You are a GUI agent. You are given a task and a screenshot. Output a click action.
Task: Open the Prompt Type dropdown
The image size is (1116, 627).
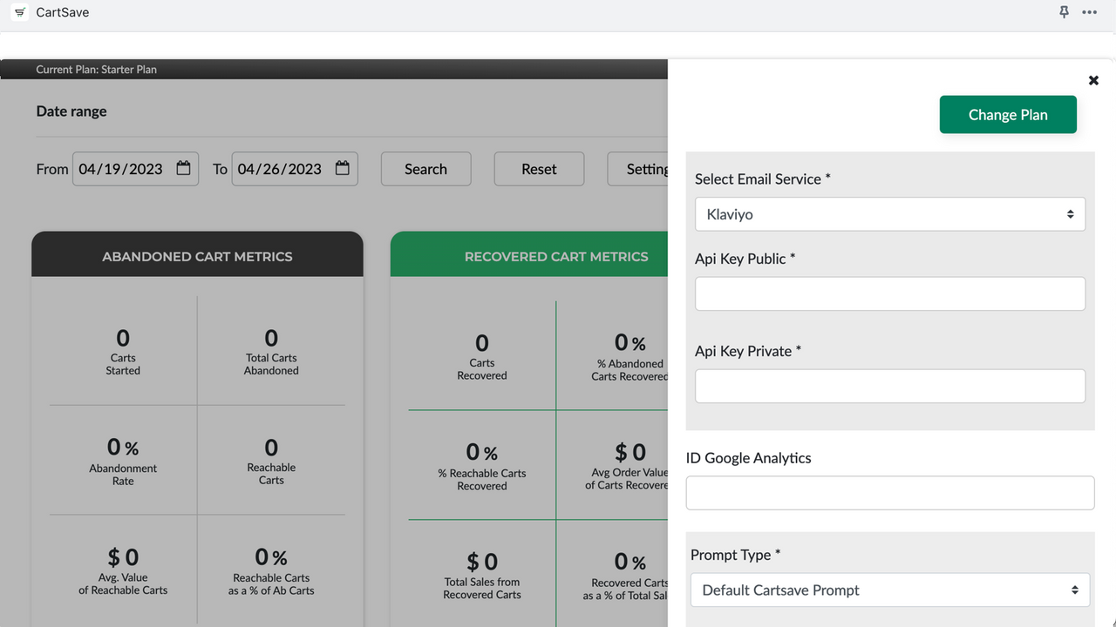coord(889,590)
